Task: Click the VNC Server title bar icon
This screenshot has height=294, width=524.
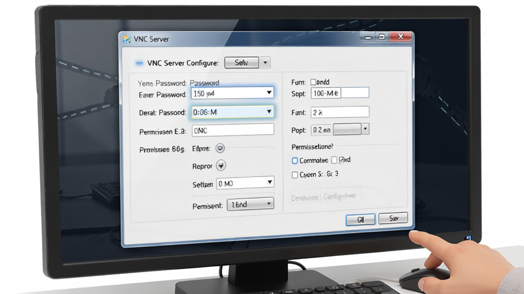Action: pos(126,39)
